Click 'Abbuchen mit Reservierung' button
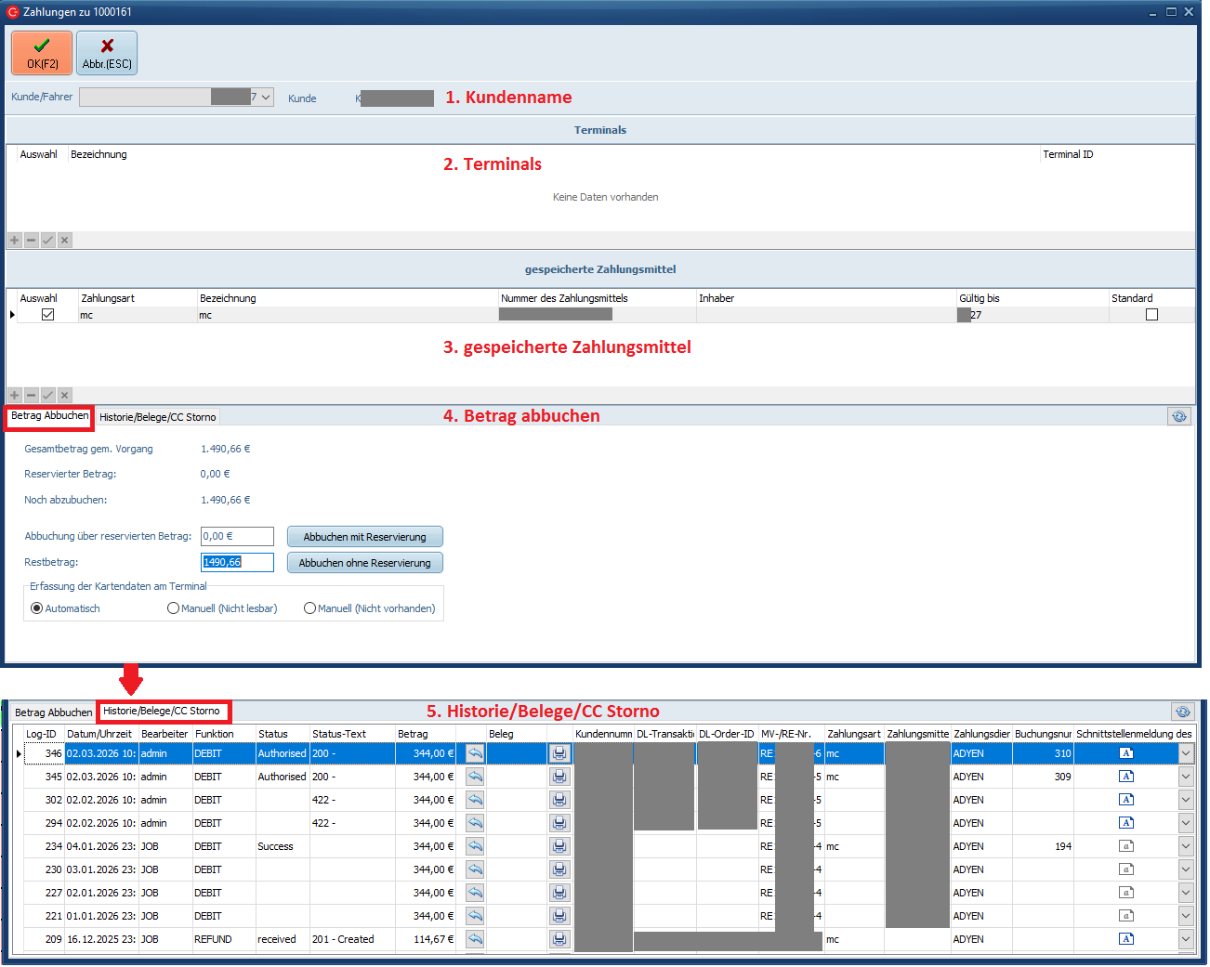 [364, 537]
